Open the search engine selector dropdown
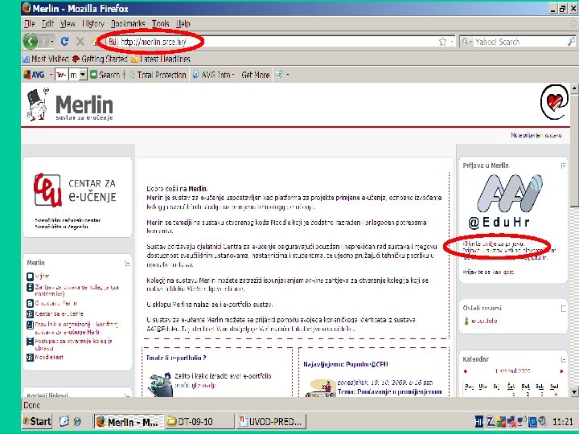This screenshot has width=579, height=434. tap(466, 42)
